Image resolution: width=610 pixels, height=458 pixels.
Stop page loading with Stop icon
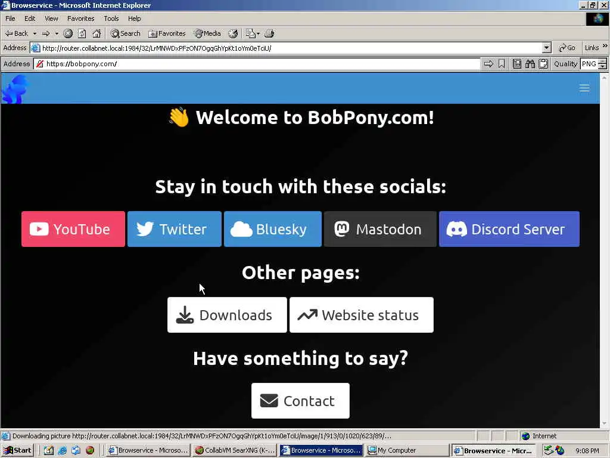(x=68, y=33)
